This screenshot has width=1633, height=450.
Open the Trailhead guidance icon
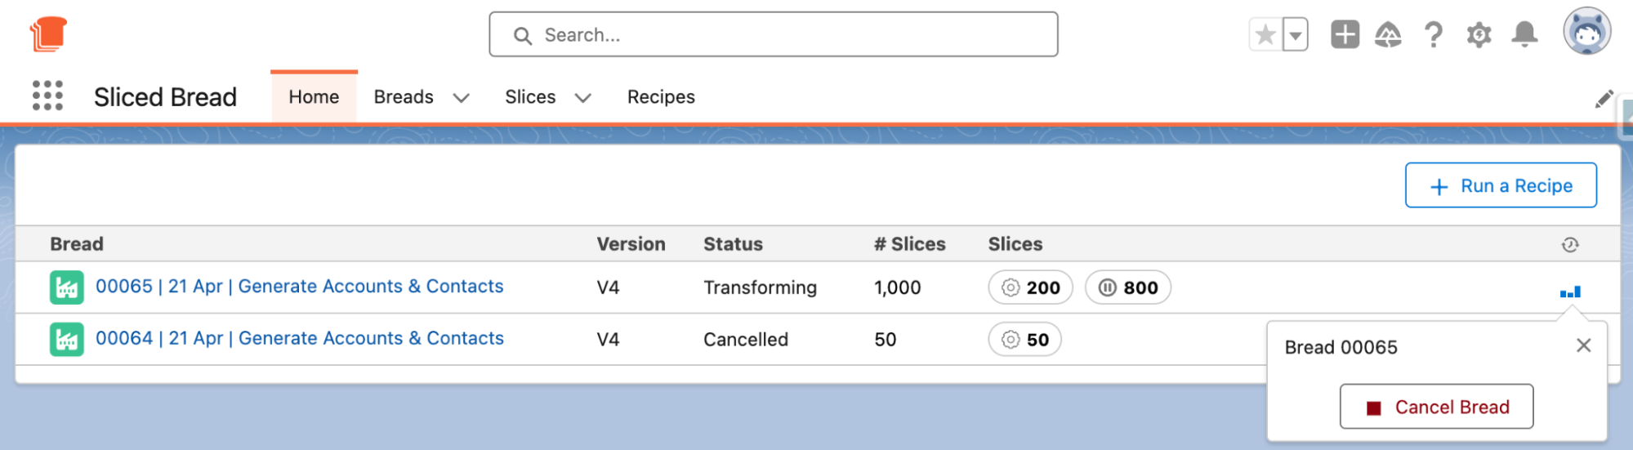(1388, 35)
